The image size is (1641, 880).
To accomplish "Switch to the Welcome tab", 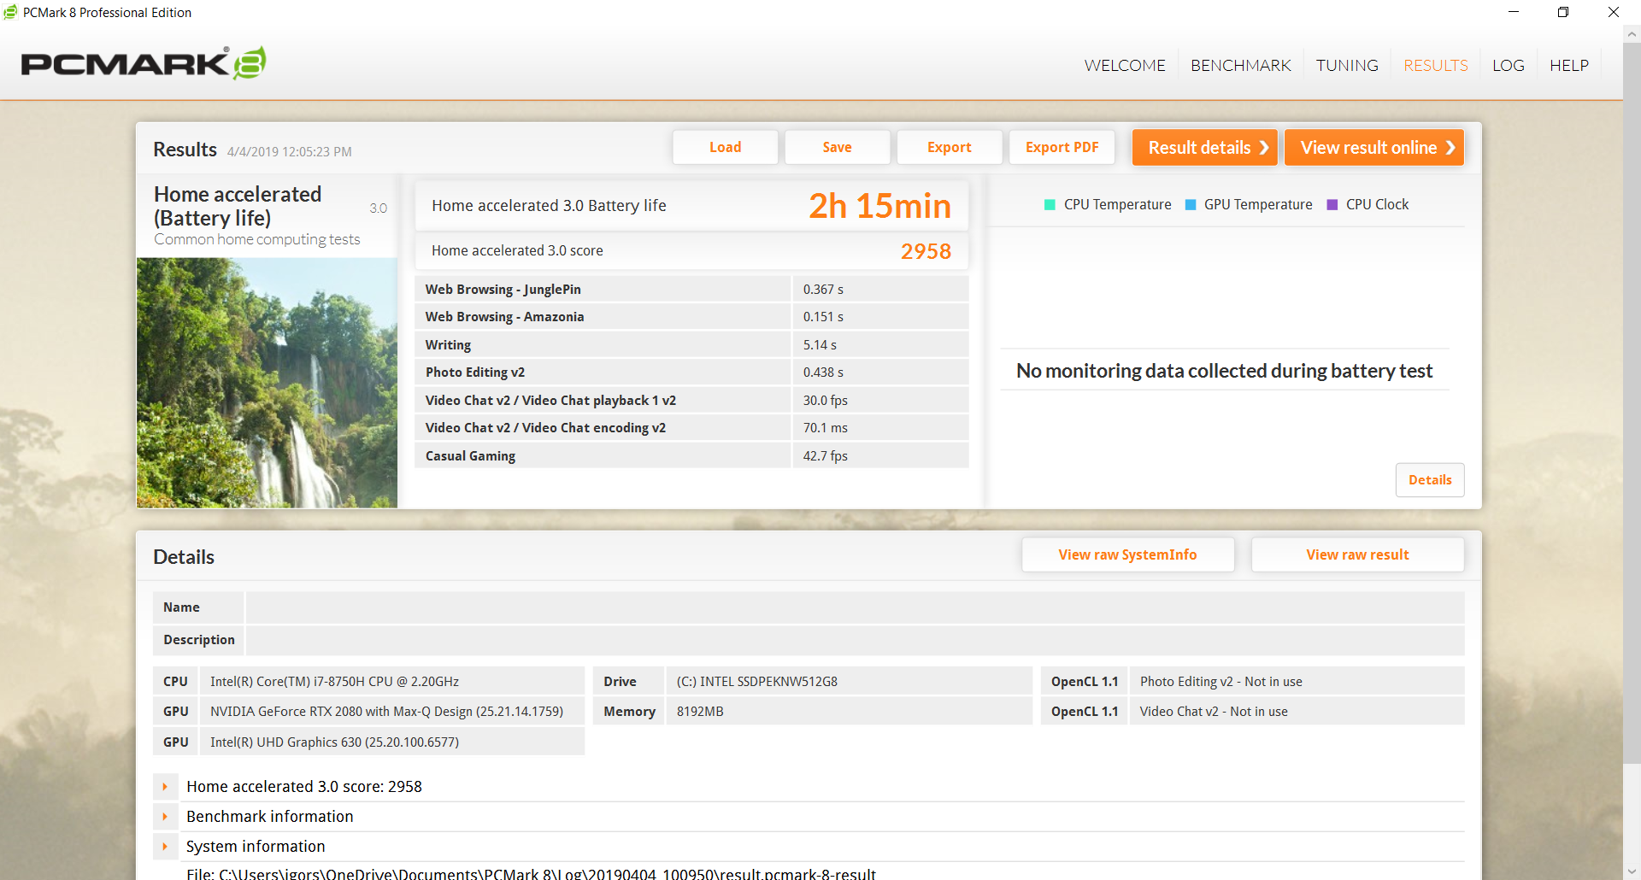I will click(1124, 66).
